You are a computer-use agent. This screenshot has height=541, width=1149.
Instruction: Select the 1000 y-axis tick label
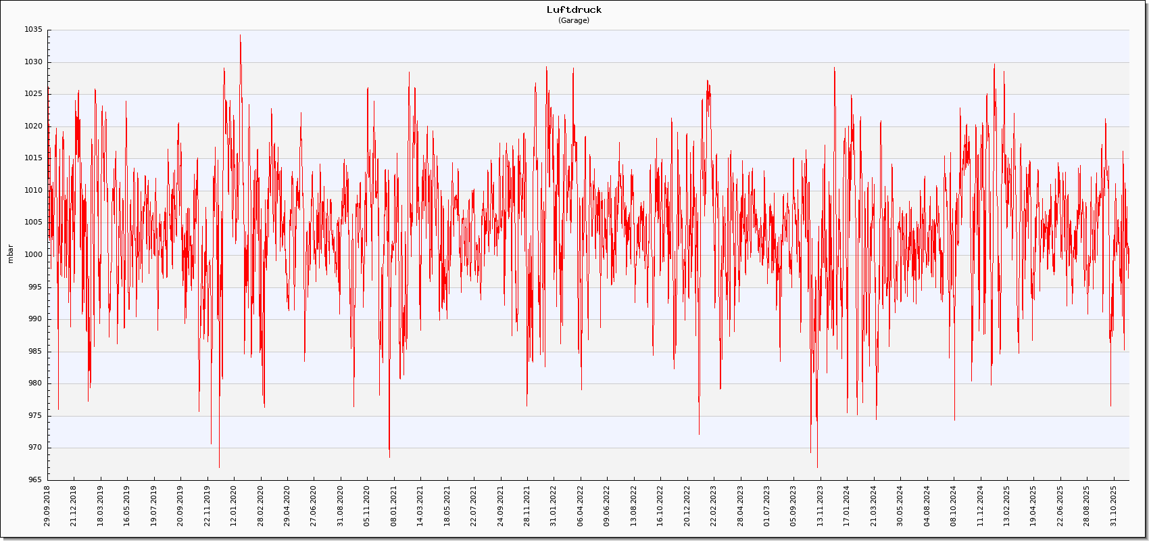[33, 255]
